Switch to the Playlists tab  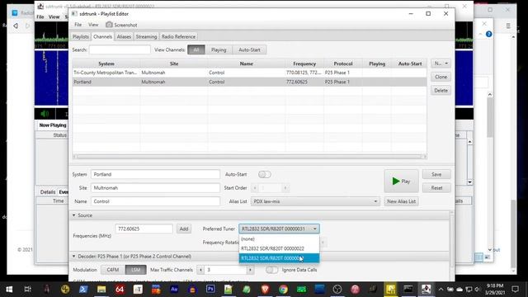(x=81, y=36)
